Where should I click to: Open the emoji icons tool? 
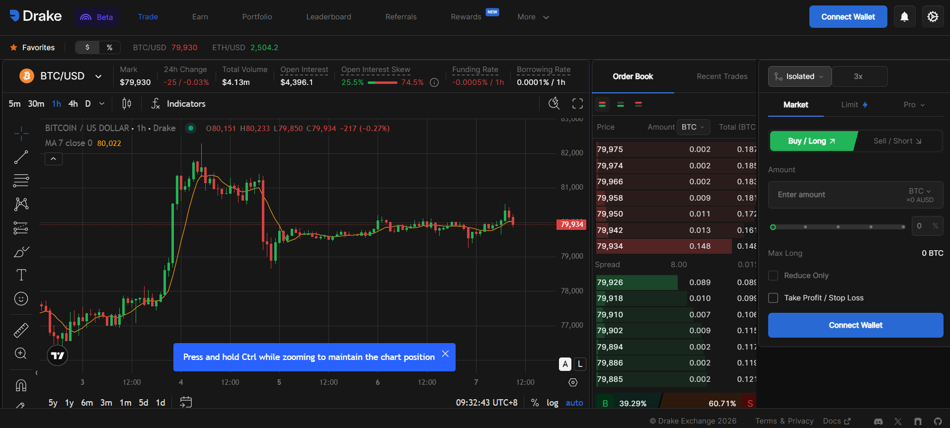click(21, 299)
